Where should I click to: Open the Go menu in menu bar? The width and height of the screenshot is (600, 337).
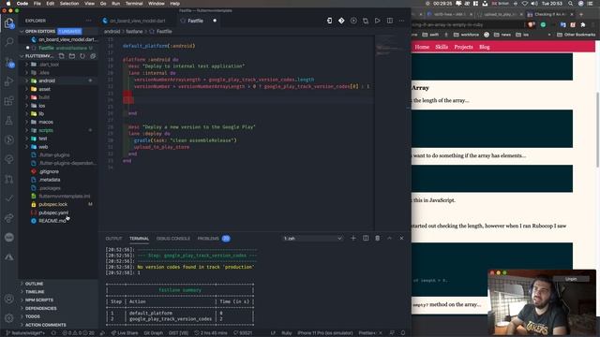(x=103, y=4)
